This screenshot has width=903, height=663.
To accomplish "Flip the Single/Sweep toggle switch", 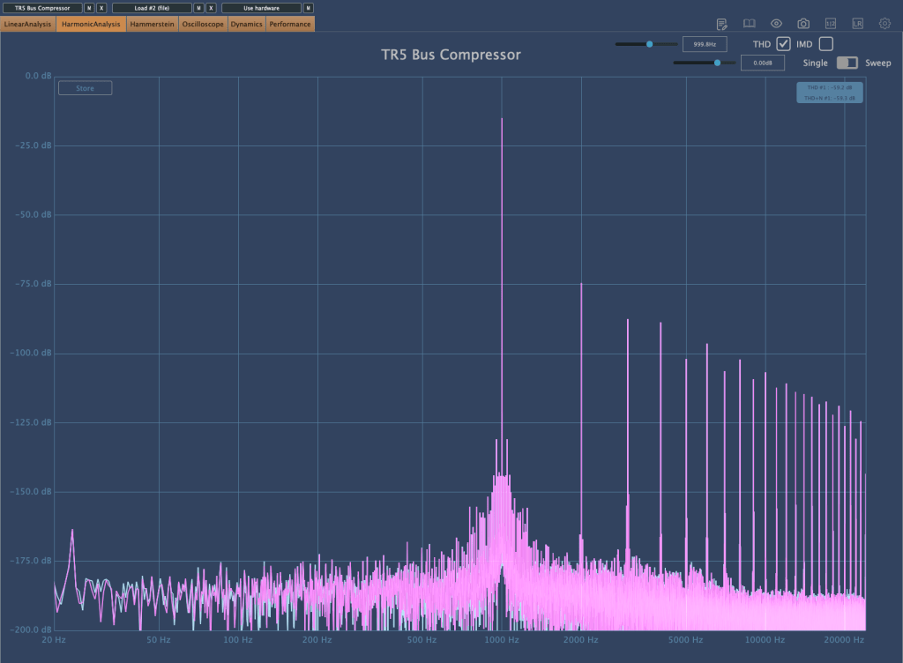I will (x=847, y=63).
